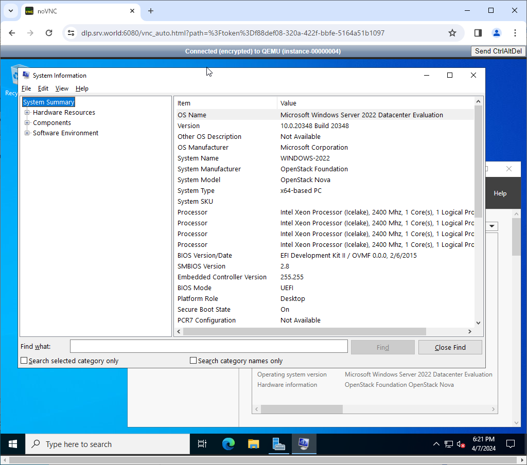Open a new browser tab

coord(151,11)
